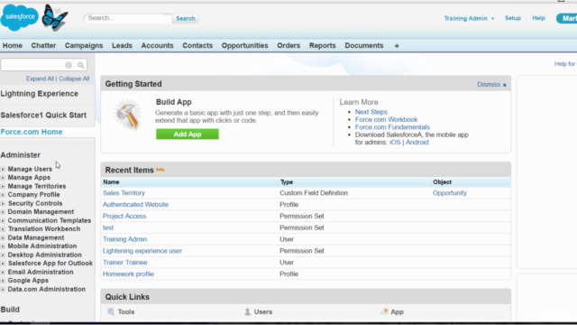This screenshot has height=325, width=577.
Task: Expand the Data.com Administration node
Action: pos(3,290)
